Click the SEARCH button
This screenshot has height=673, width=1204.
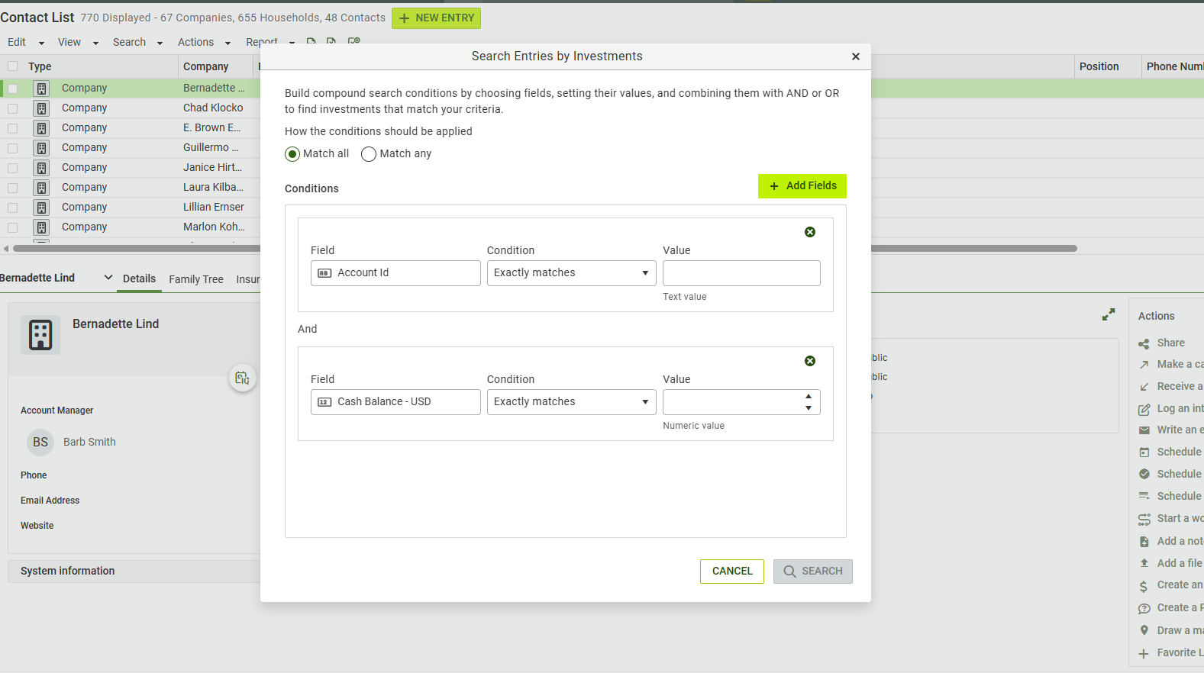813,572
